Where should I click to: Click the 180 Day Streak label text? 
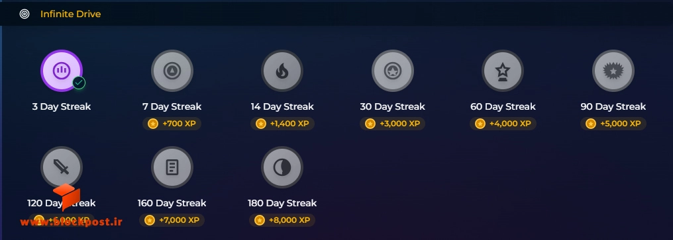tap(282, 203)
